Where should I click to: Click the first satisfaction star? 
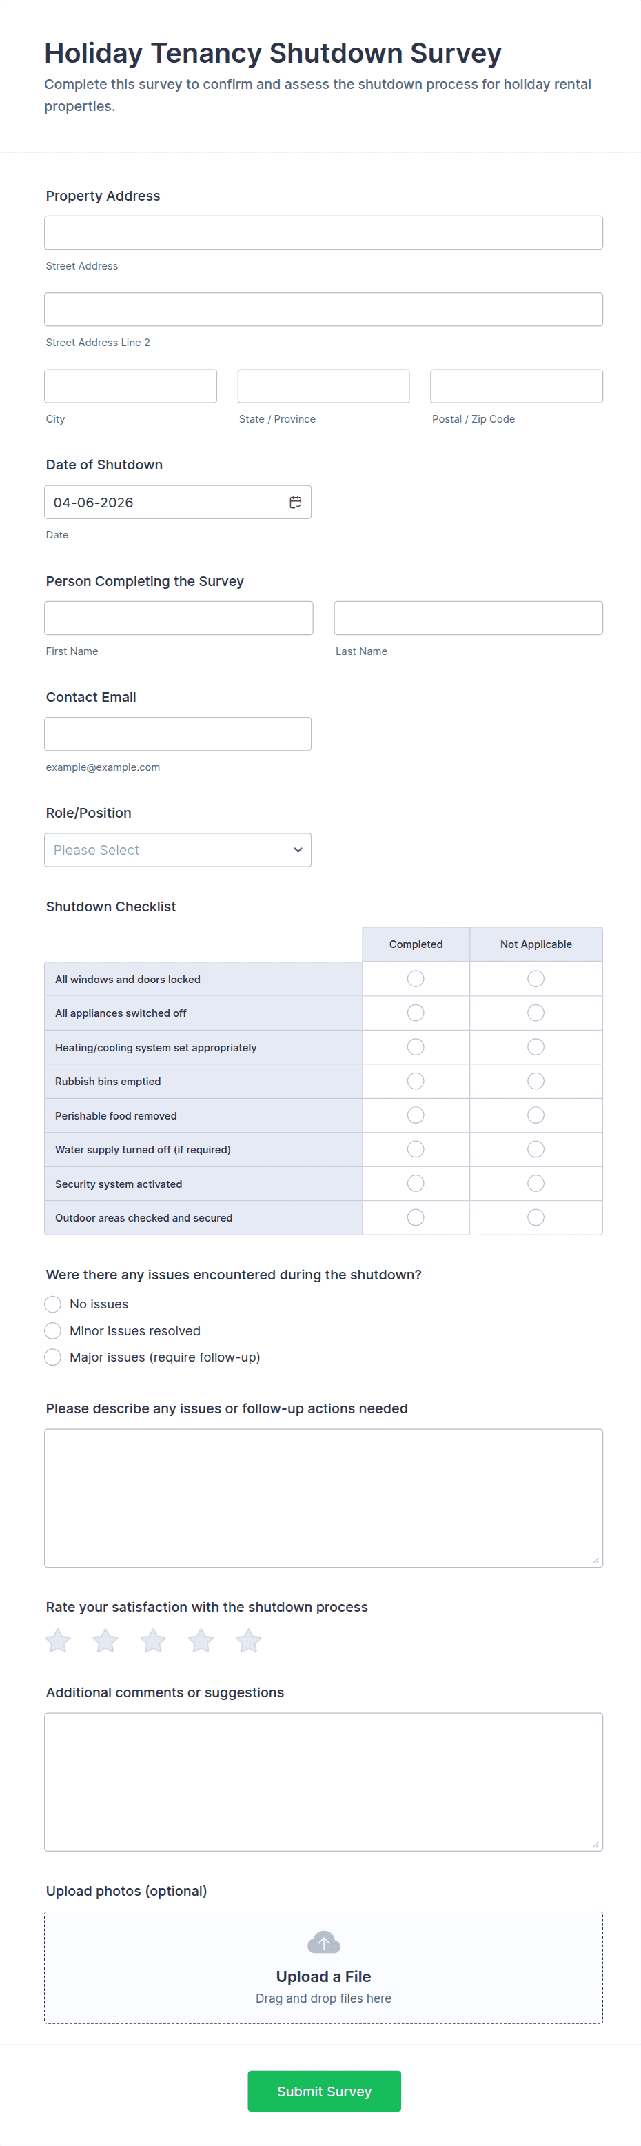tap(59, 1641)
